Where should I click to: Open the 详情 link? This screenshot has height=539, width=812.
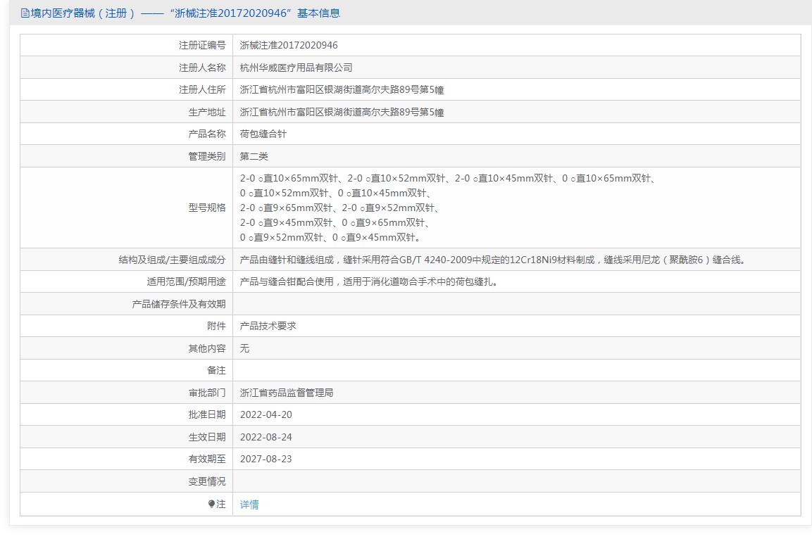[x=249, y=505]
